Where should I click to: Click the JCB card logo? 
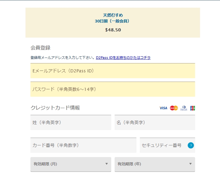(193, 108)
